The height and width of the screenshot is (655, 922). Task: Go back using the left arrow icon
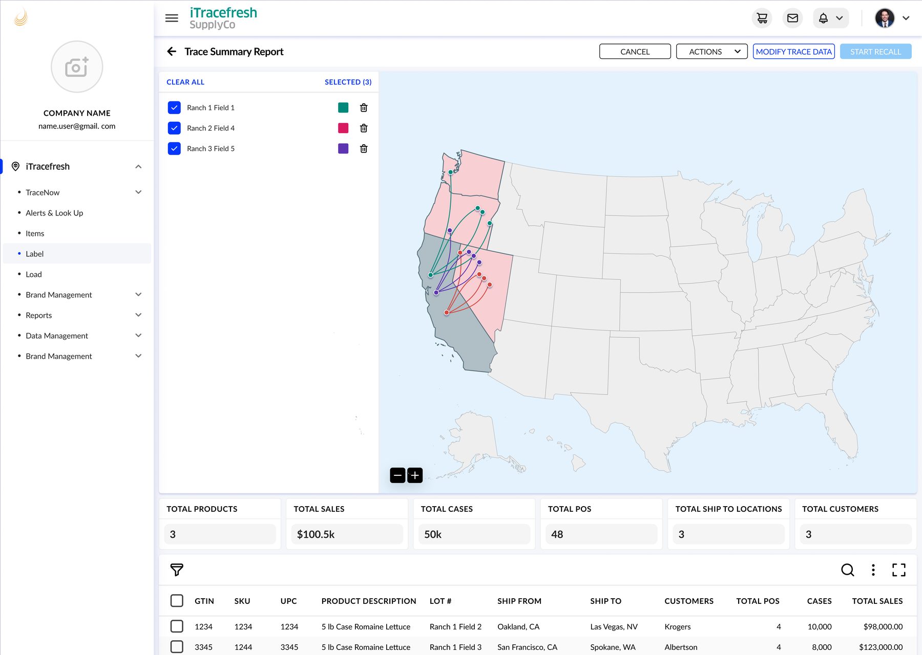tap(172, 52)
